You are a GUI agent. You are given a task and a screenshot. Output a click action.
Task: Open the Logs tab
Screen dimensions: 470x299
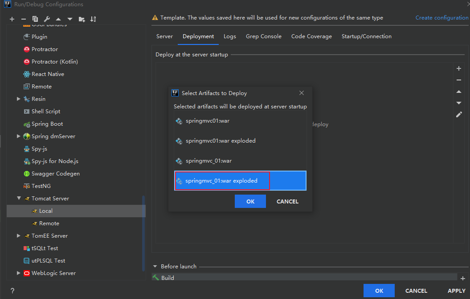(230, 36)
